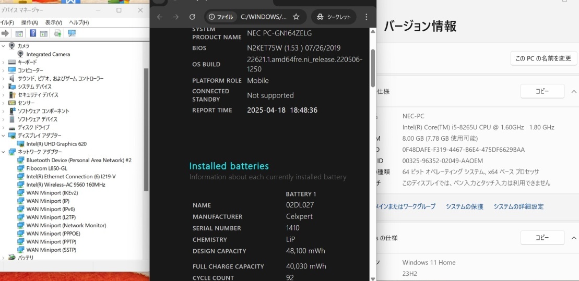
Task: Click the software components icon
Action: click(12, 111)
